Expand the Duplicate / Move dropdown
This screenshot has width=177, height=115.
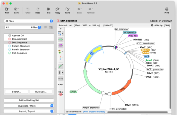pyautogui.click(x=52, y=106)
